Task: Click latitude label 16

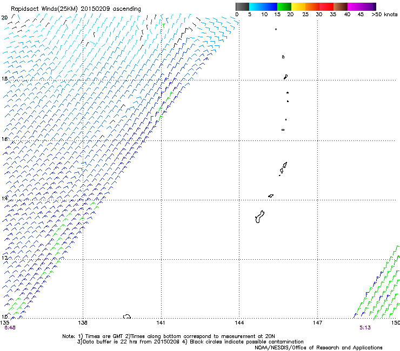Action: [4, 139]
